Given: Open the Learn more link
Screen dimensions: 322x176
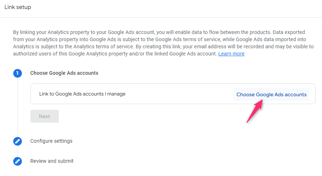Looking at the screenshot, I should tap(231, 54).
